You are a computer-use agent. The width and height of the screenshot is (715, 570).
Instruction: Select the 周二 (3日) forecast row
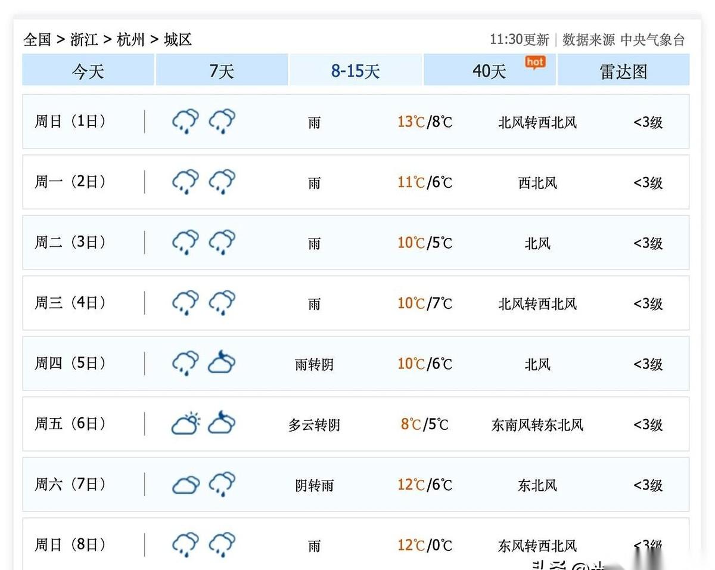pyautogui.click(x=356, y=243)
